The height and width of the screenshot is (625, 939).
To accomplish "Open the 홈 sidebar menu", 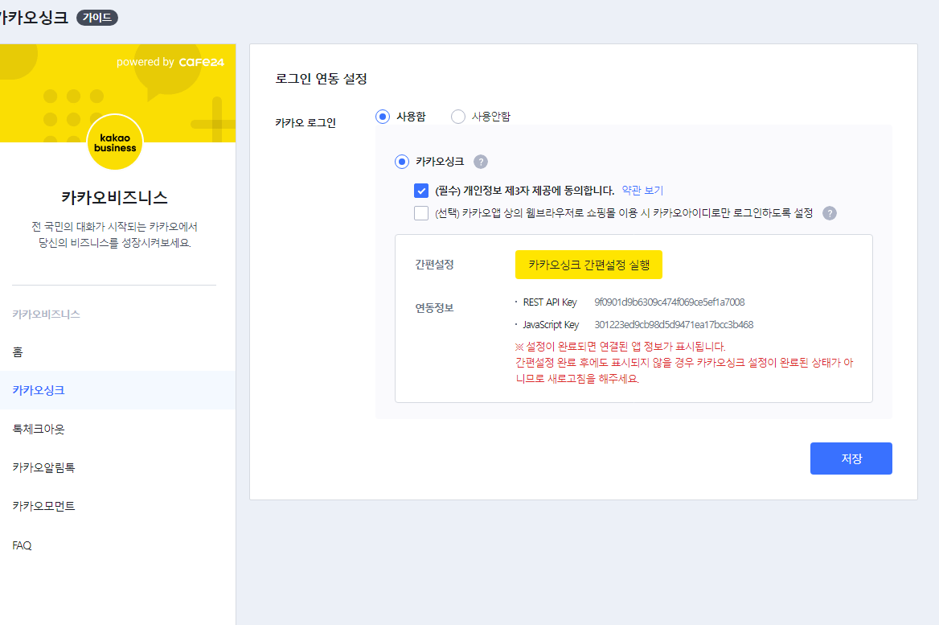I will (x=117, y=352).
